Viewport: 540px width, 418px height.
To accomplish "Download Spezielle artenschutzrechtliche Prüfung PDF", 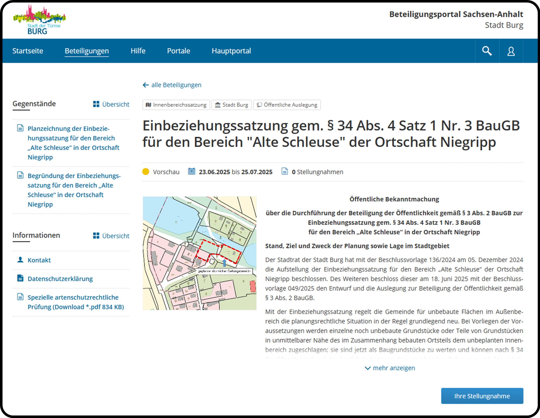I will 76,302.
